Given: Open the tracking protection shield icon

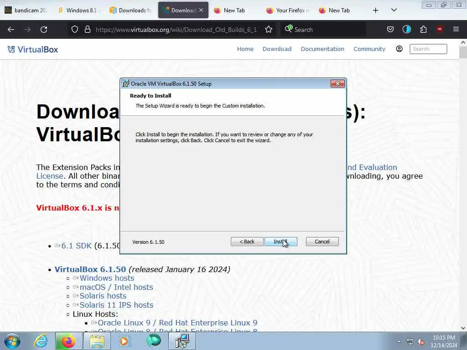Looking at the screenshot, I should tap(75, 30).
